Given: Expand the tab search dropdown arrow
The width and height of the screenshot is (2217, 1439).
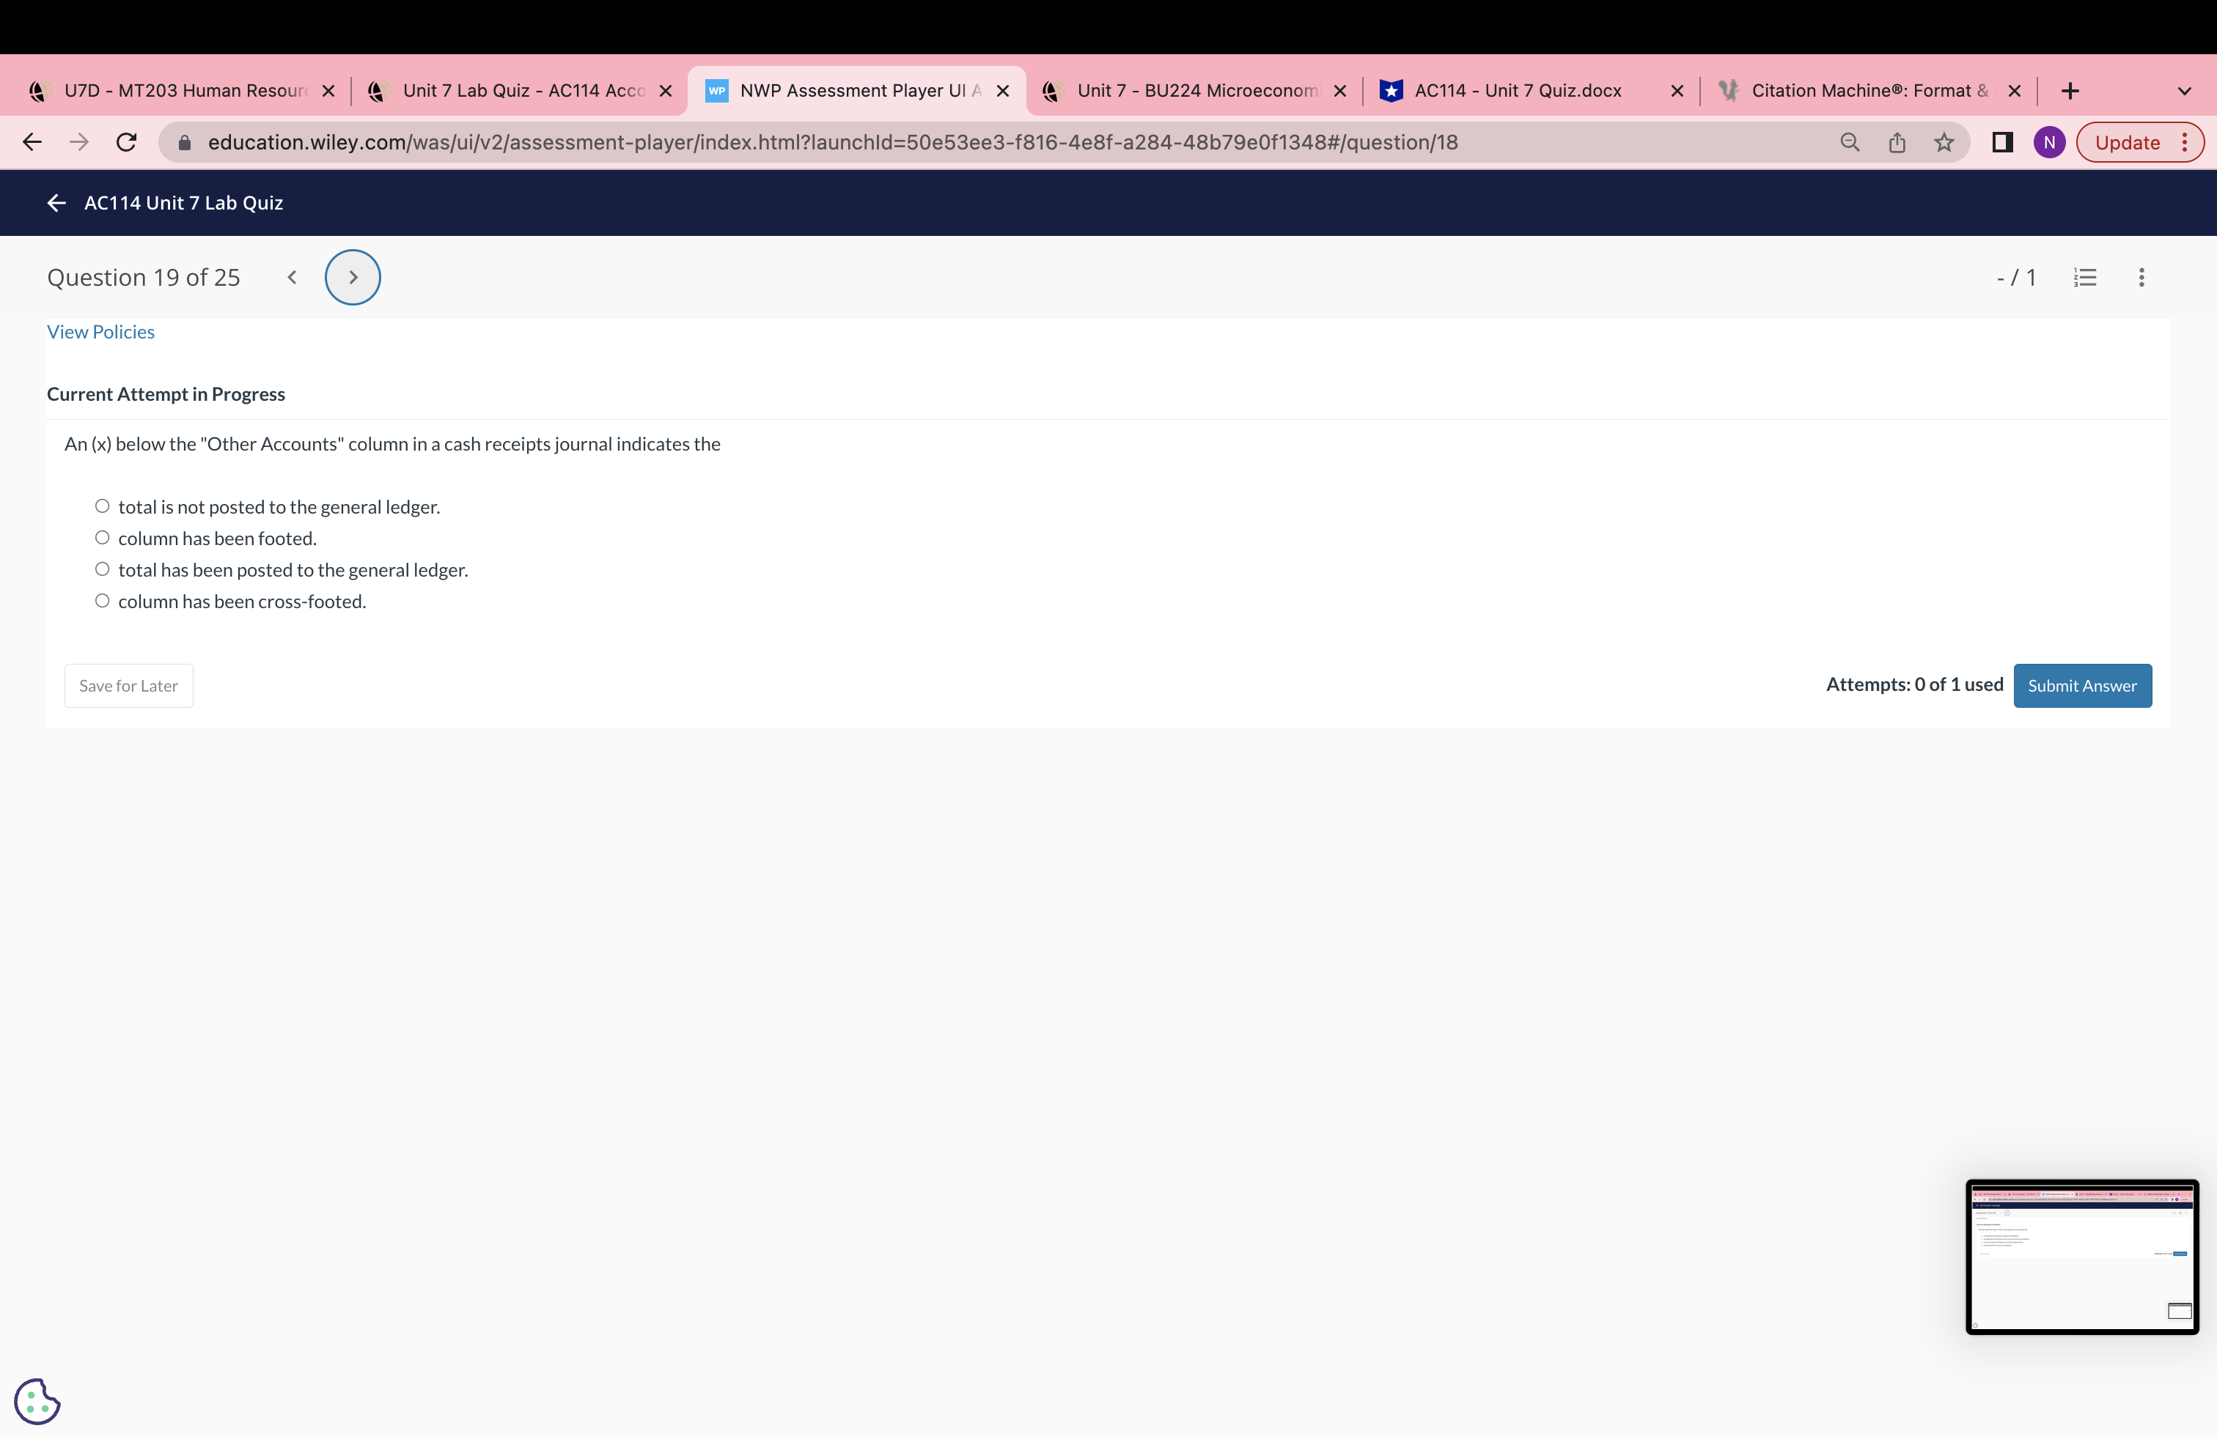Looking at the screenshot, I should tap(2183, 91).
